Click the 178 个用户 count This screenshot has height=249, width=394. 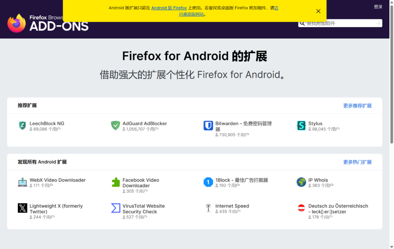(x=320, y=217)
